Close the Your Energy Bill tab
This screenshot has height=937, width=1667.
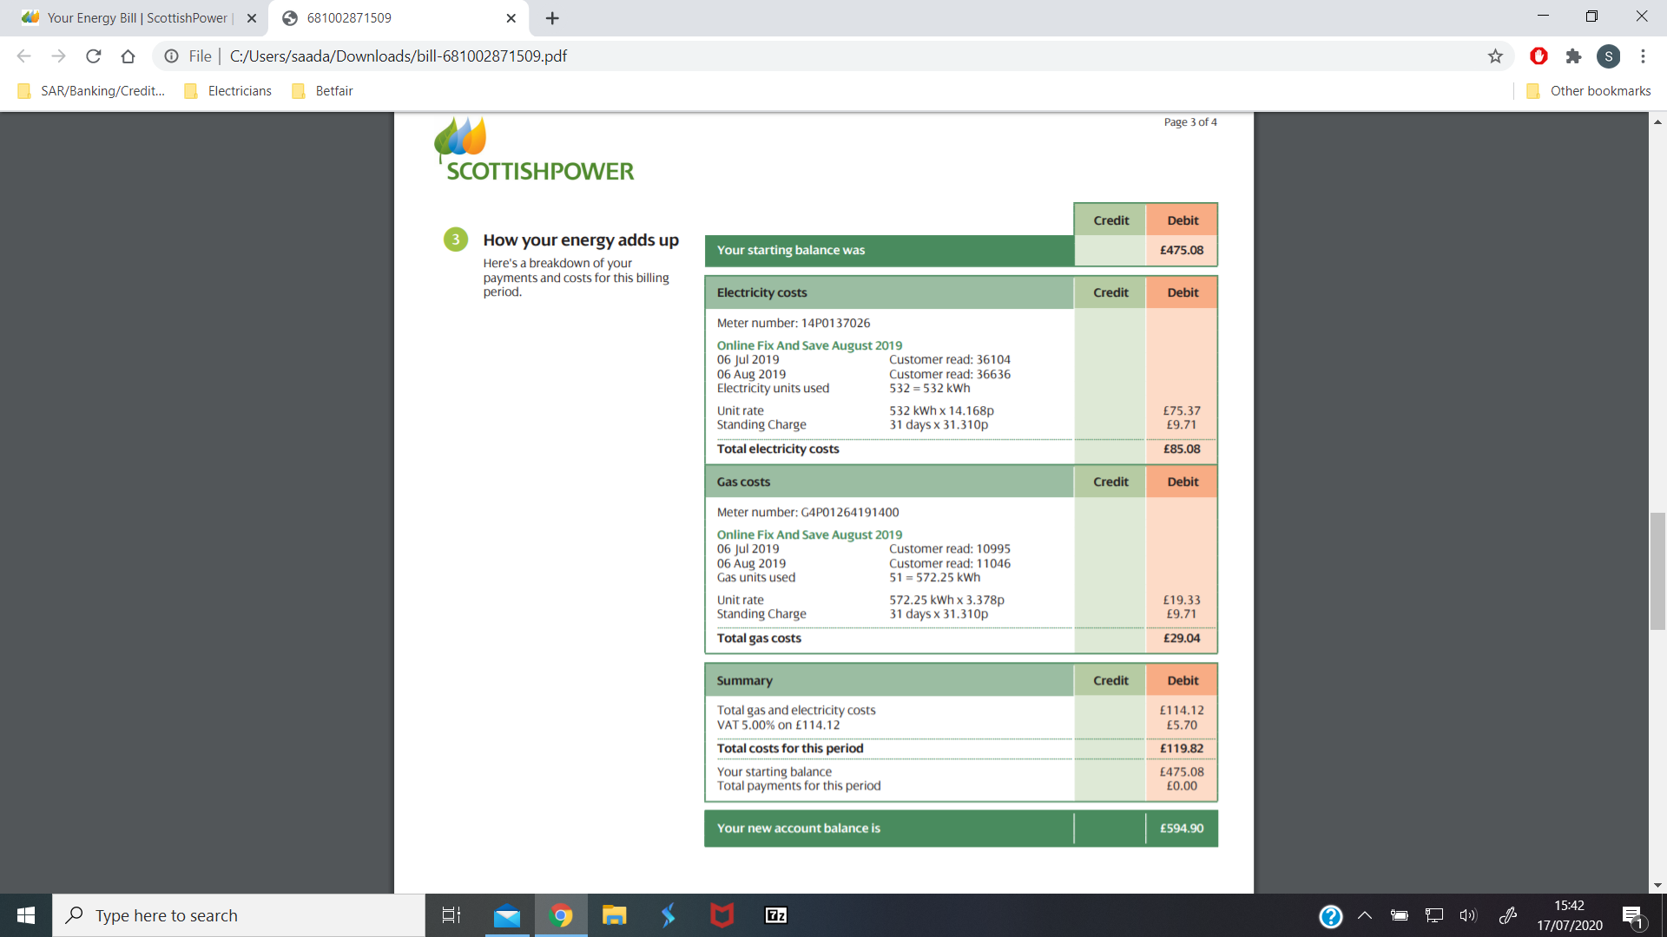(x=252, y=18)
